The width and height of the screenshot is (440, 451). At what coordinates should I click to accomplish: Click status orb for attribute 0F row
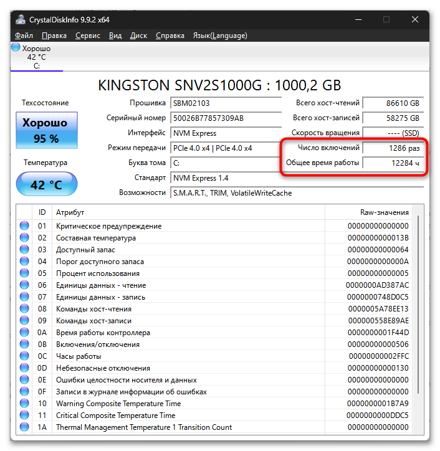click(x=24, y=391)
